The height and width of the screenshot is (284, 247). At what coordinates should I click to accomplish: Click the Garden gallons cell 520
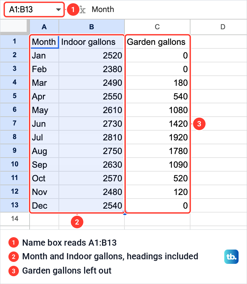157,178
